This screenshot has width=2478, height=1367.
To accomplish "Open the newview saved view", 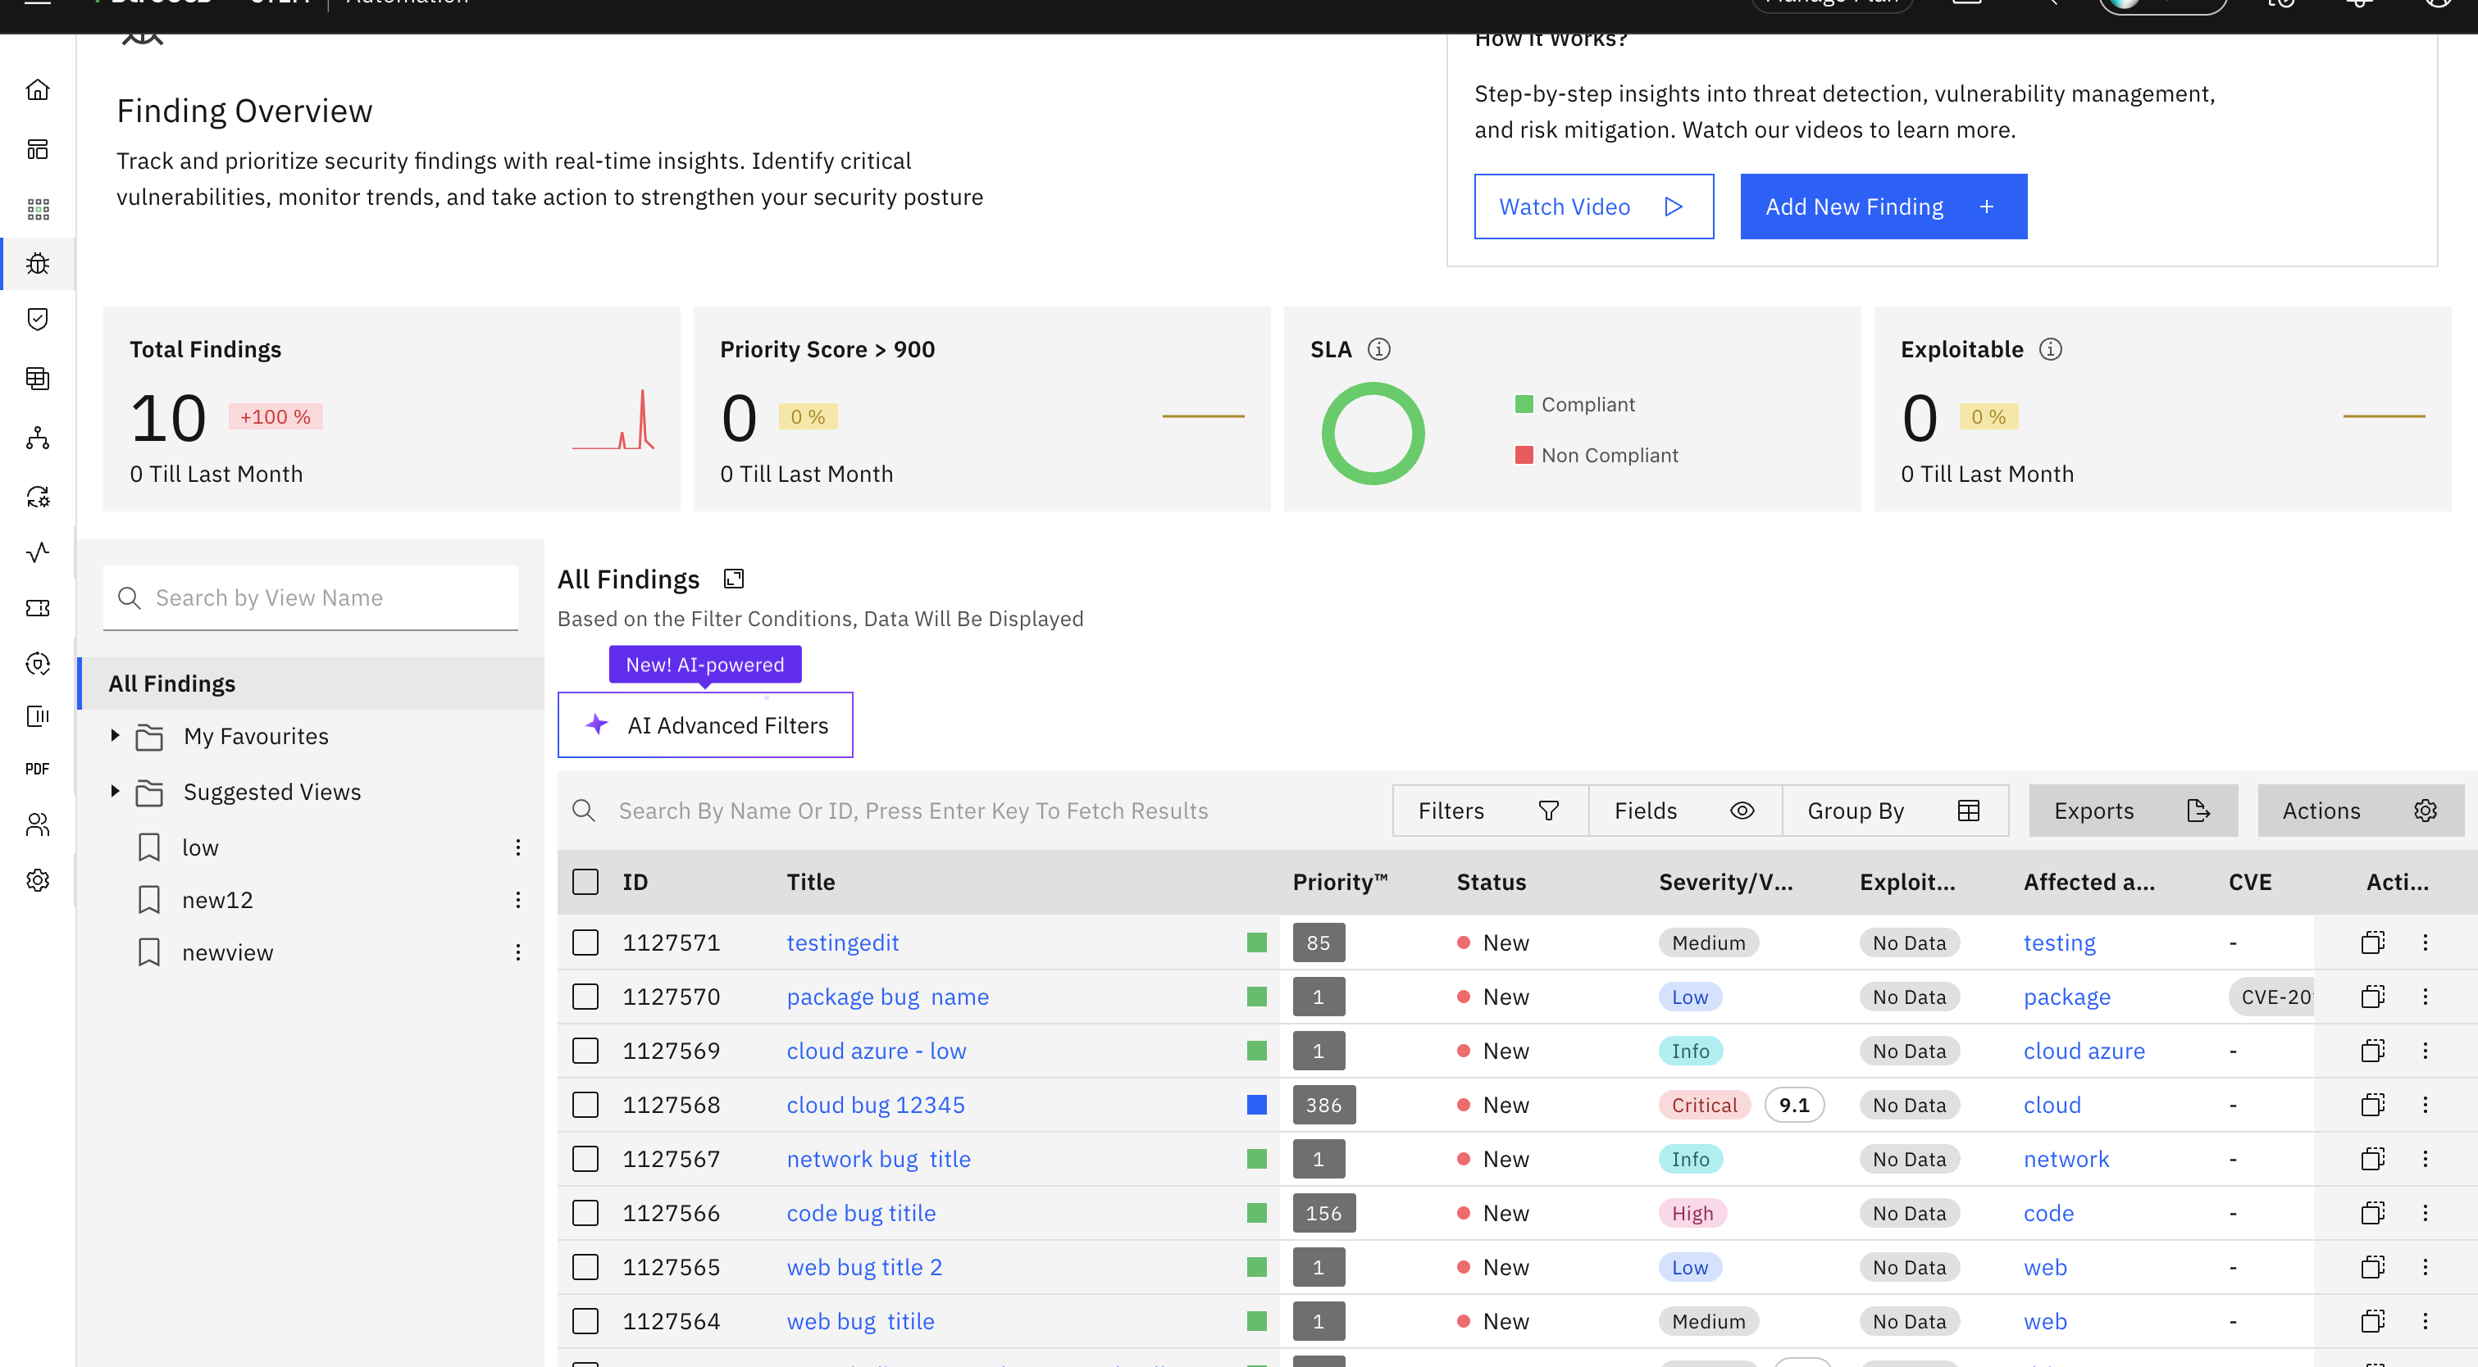I will point(228,952).
